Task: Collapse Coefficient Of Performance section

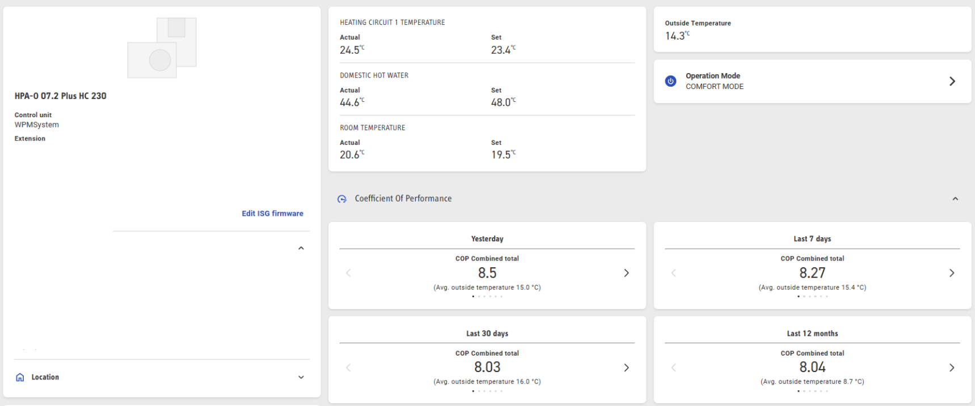Action: [x=955, y=199]
